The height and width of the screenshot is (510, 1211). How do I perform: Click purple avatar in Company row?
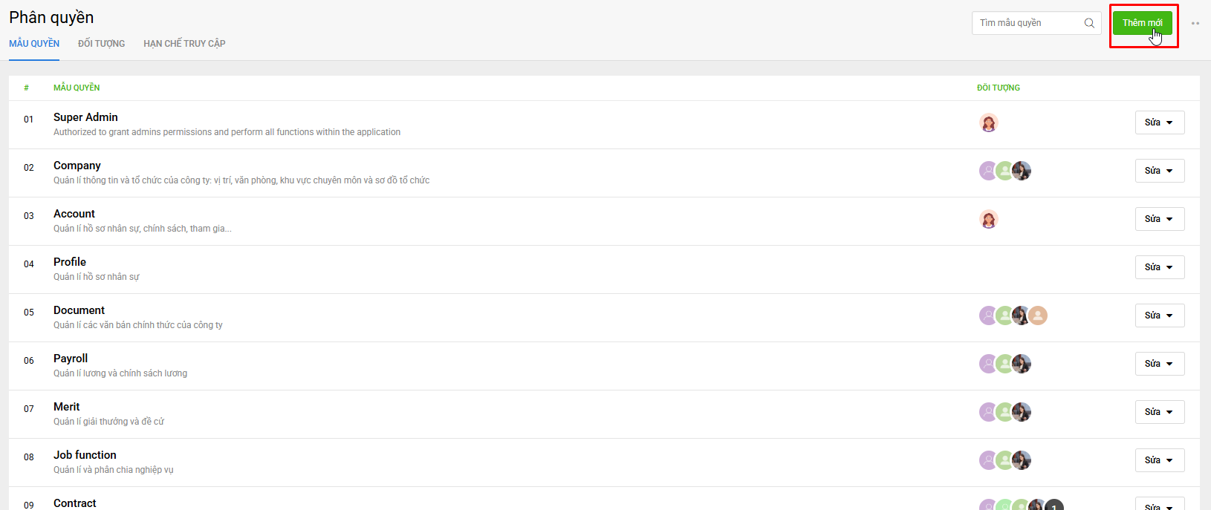coord(987,171)
